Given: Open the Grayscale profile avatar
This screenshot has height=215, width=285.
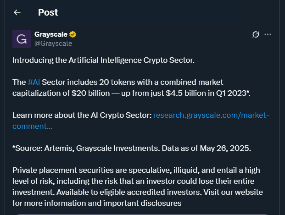Looking at the screenshot, I should 21,39.
